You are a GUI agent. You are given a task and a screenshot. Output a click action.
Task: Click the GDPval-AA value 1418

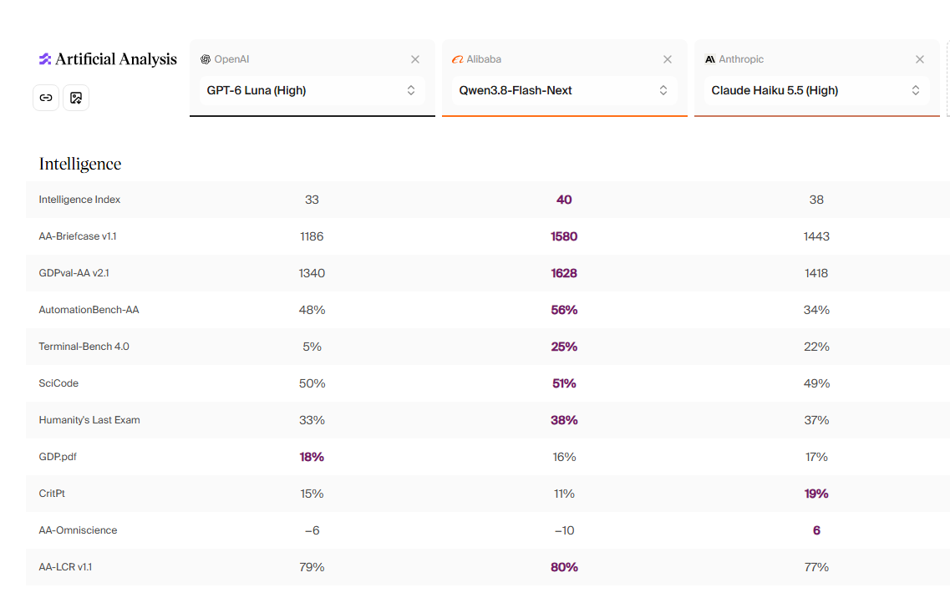click(x=816, y=273)
